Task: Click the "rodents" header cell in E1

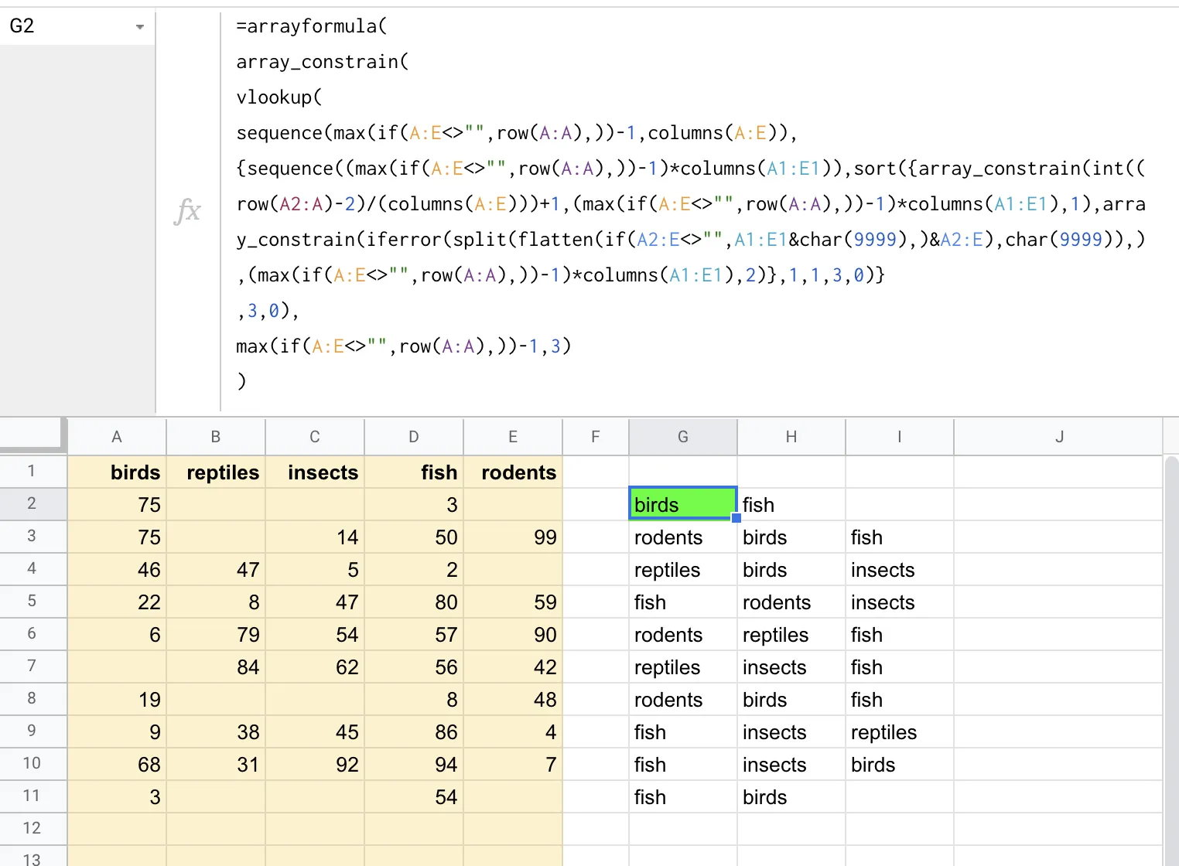Action: point(513,472)
